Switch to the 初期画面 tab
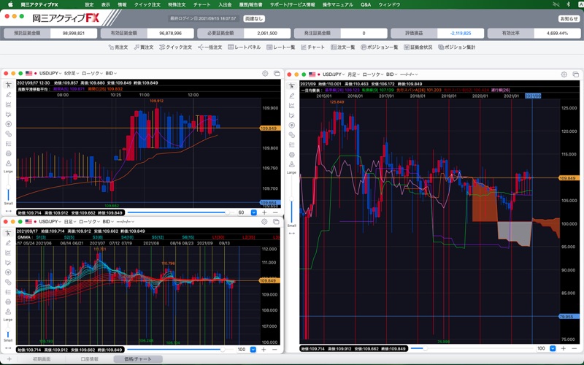Viewport: 584px width, 365px height. tap(42, 359)
